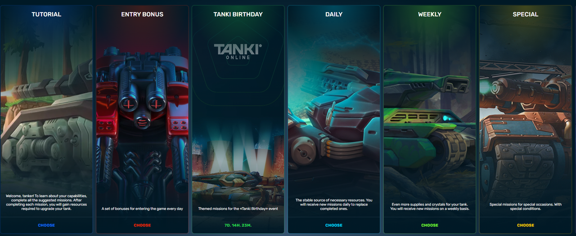Click the TANKI BIRTHDAY heading
This screenshot has height=236, width=576.
(x=238, y=14)
